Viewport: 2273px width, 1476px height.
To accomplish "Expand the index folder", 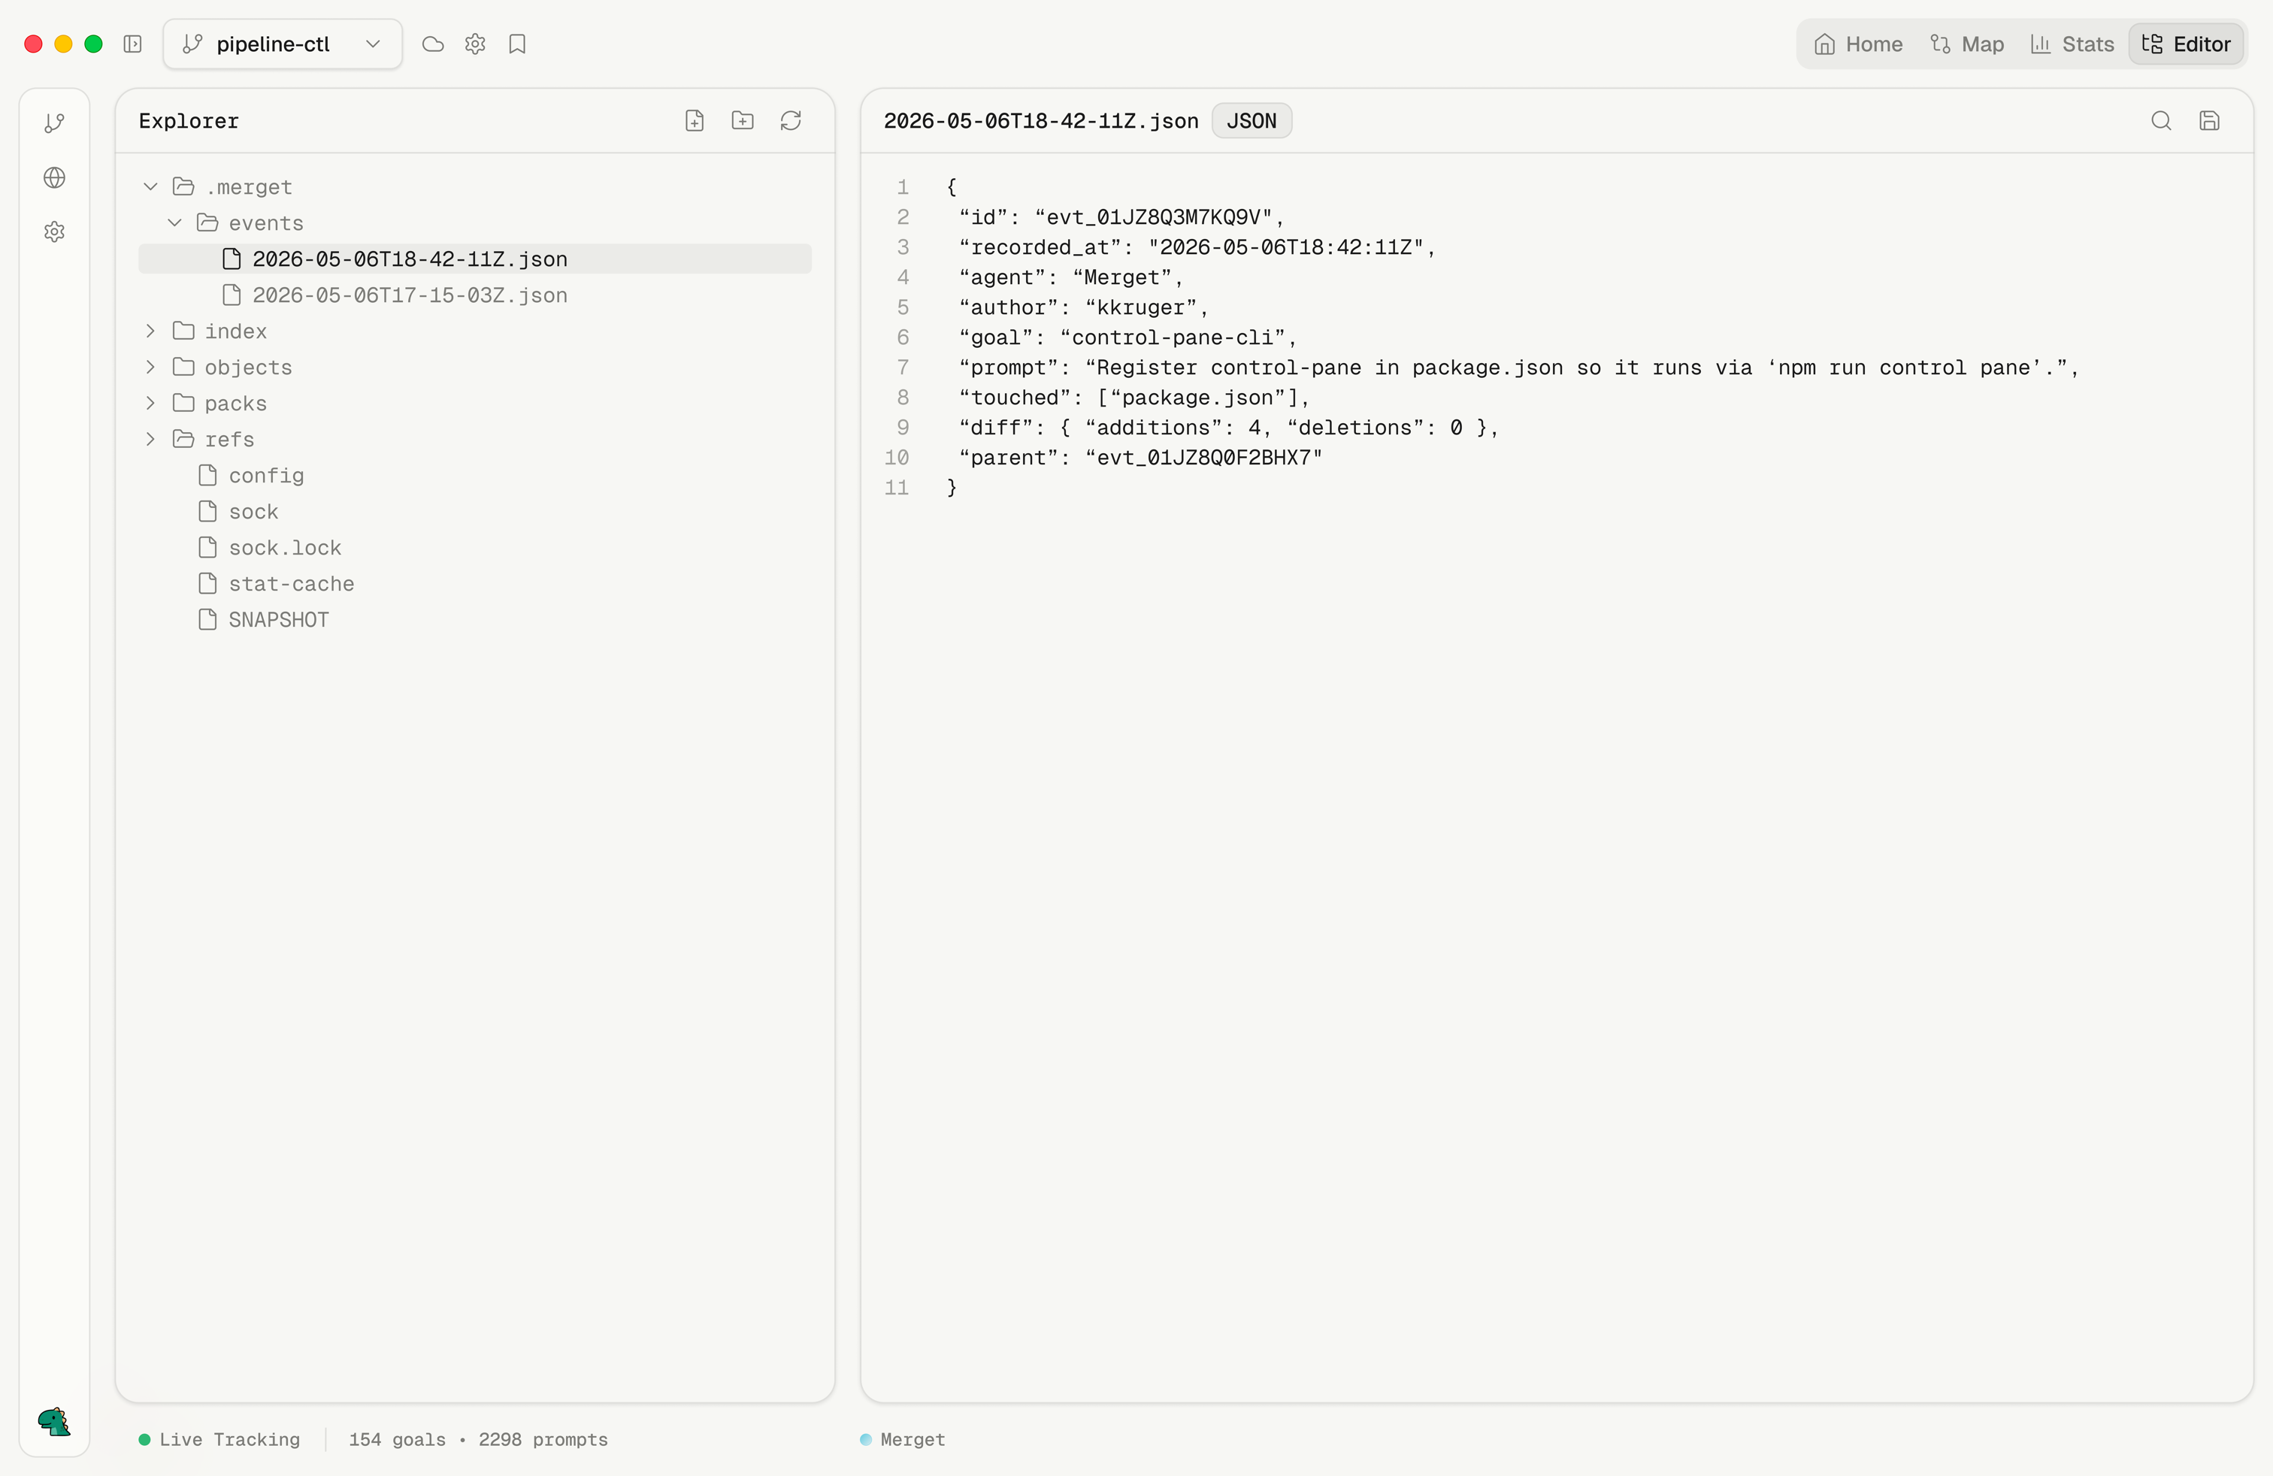I will click(150, 331).
